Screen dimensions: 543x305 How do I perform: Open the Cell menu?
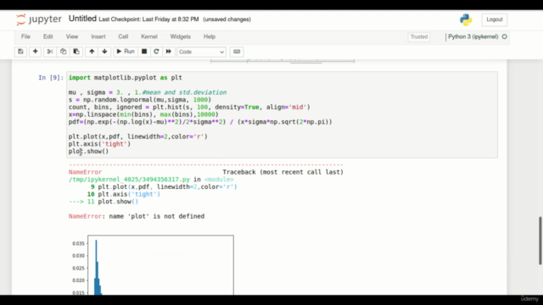tap(123, 36)
